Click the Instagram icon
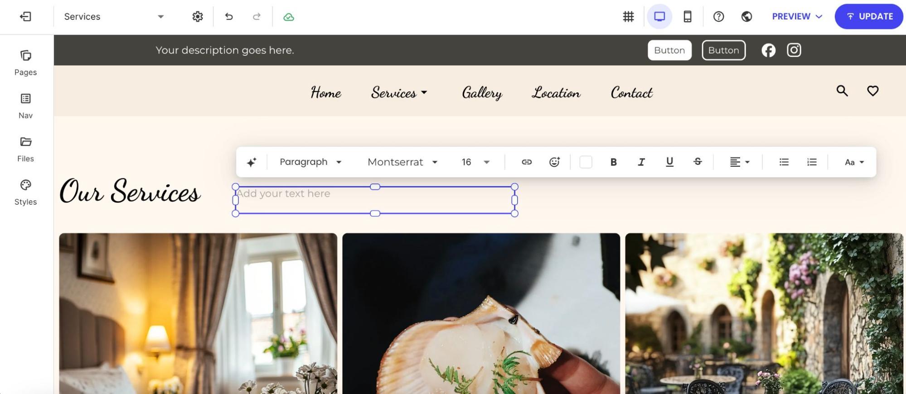The height and width of the screenshot is (394, 906). click(794, 50)
